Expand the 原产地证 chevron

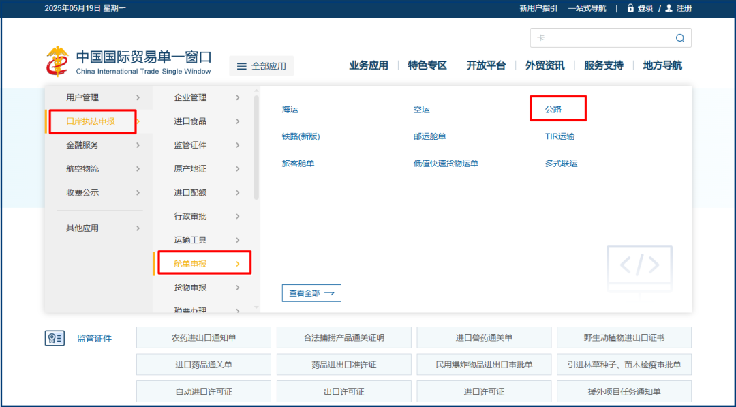pyautogui.click(x=238, y=168)
